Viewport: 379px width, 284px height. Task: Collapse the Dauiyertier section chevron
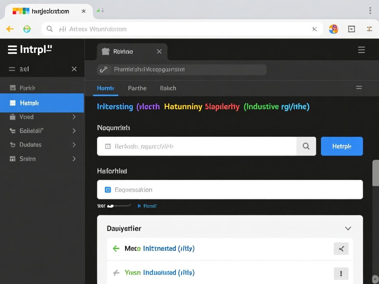pyautogui.click(x=348, y=228)
